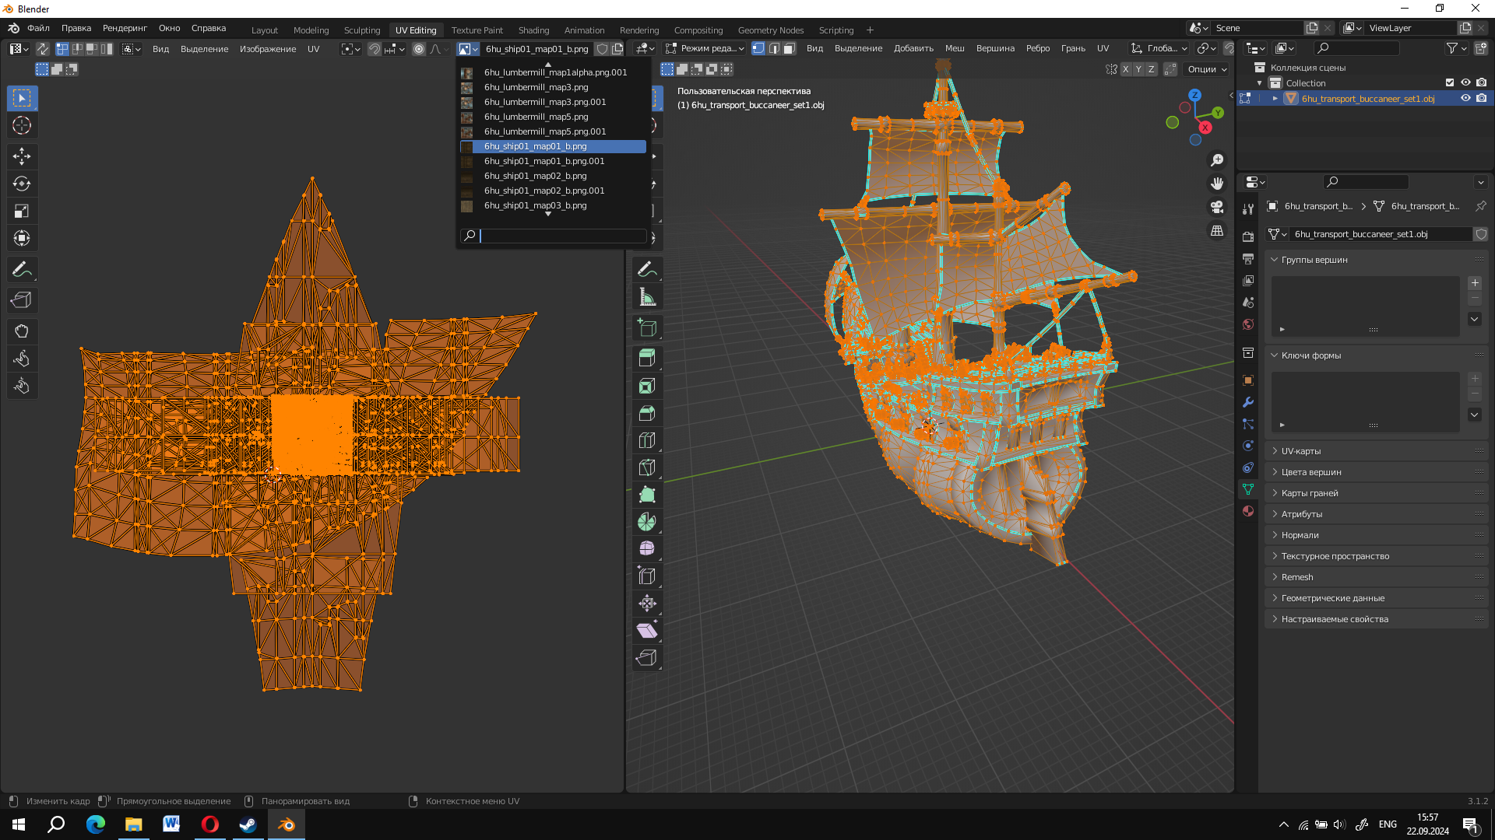The height and width of the screenshot is (840, 1495).
Task: Click the Rotate tool in UV toolbar
Action: pyautogui.click(x=22, y=184)
